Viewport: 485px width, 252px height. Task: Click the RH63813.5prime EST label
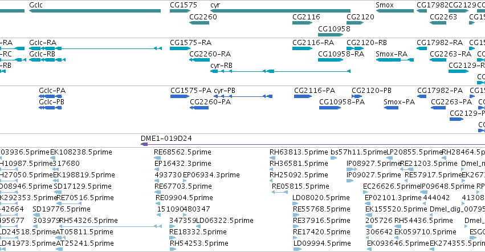(299, 152)
